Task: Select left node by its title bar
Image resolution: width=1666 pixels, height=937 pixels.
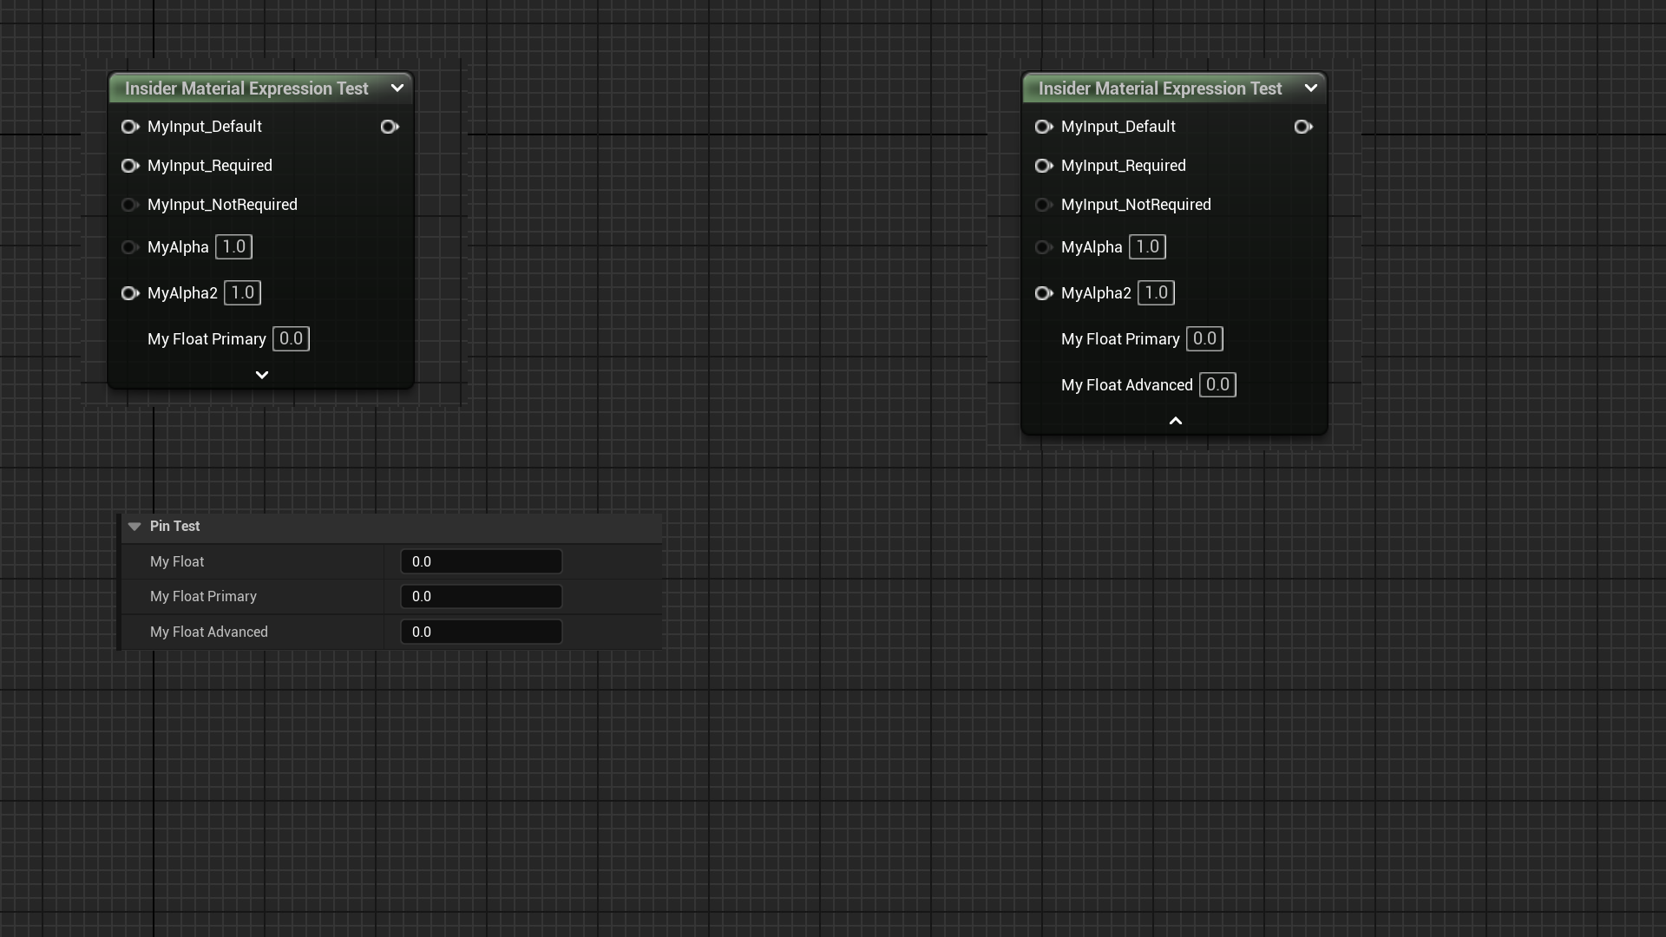Action: 246,88
